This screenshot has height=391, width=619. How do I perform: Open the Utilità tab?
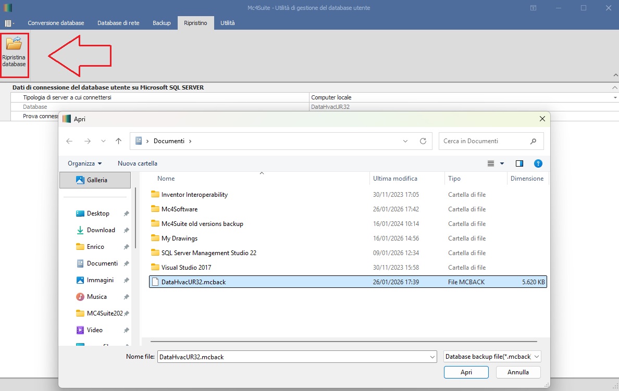pos(227,23)
